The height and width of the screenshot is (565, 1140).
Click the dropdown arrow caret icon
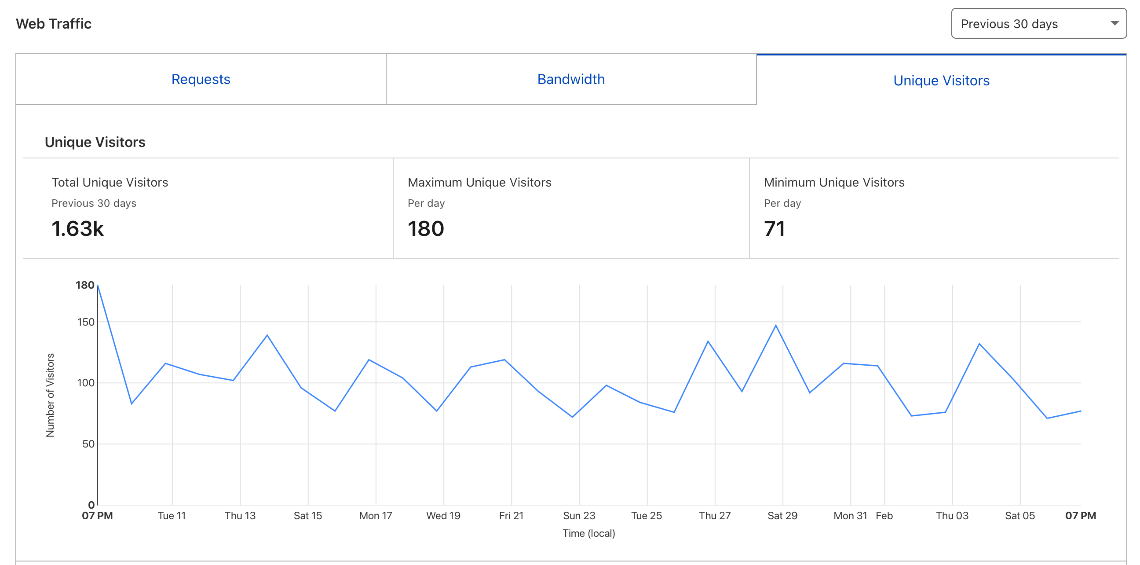point(1114,23)
